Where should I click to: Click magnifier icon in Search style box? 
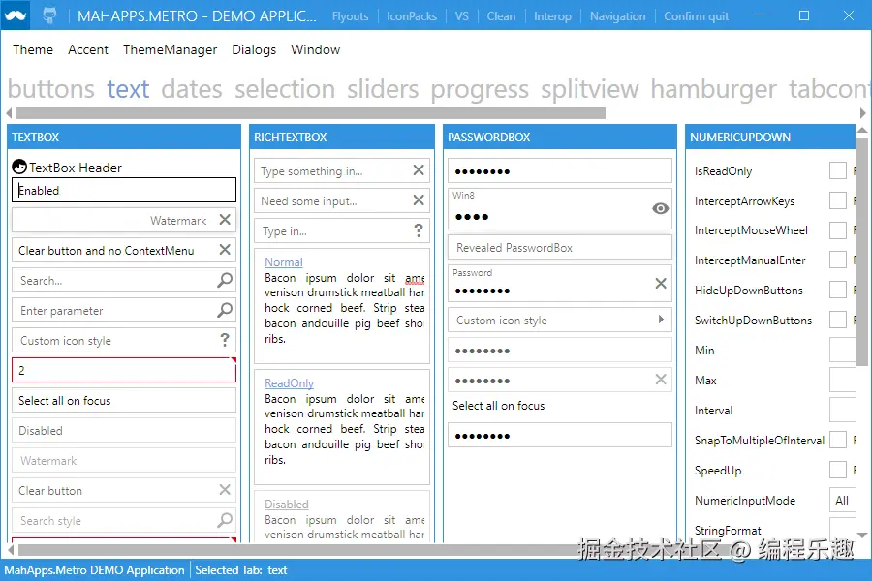click(x=225, y=520)
